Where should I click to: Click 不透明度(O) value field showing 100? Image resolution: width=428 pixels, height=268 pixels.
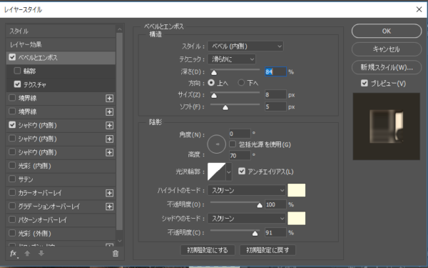[275, 204]
